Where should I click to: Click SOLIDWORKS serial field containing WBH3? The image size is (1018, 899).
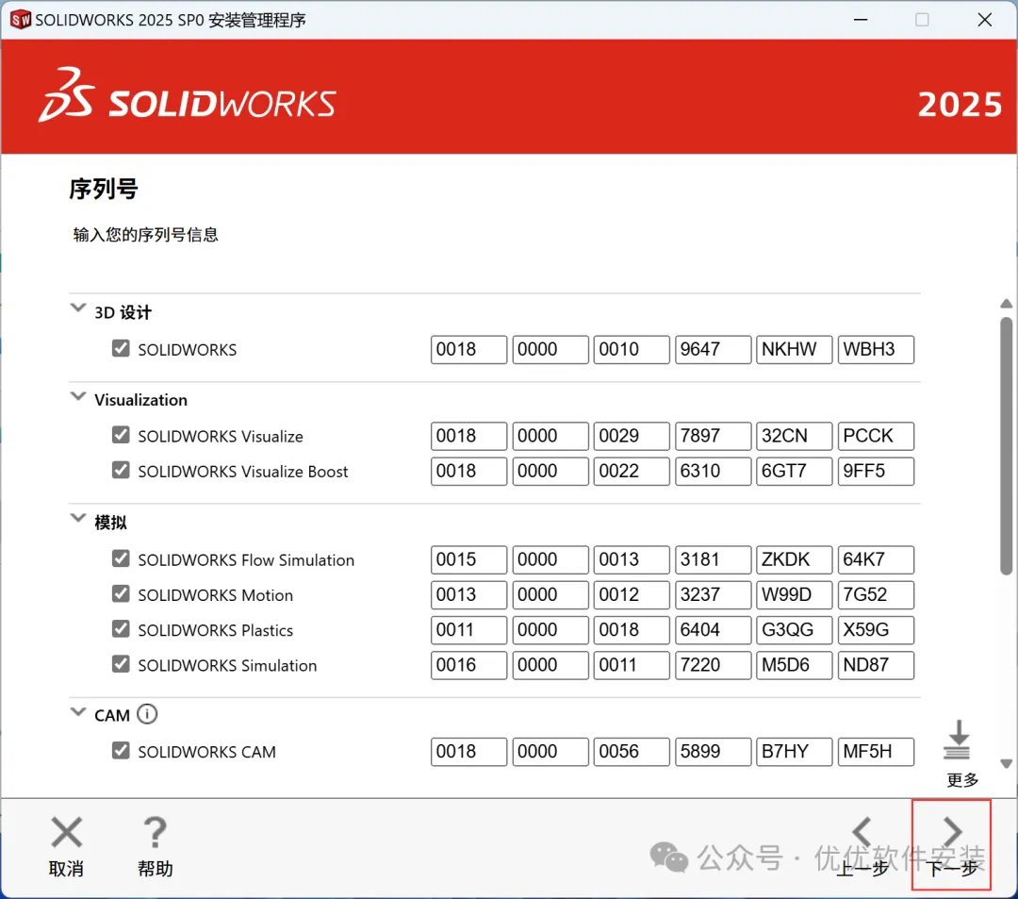876,349
